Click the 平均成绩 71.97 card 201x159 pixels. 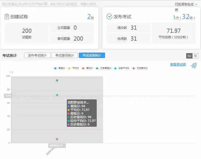[x=173, y=33]
